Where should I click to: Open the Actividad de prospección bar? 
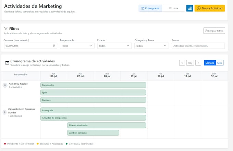coord(93,118)
